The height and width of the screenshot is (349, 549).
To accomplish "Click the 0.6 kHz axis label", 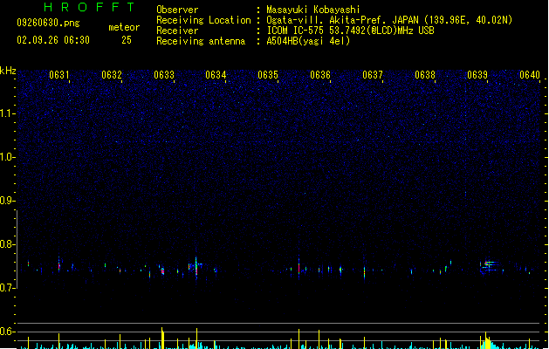I will [x=7, y=332].
